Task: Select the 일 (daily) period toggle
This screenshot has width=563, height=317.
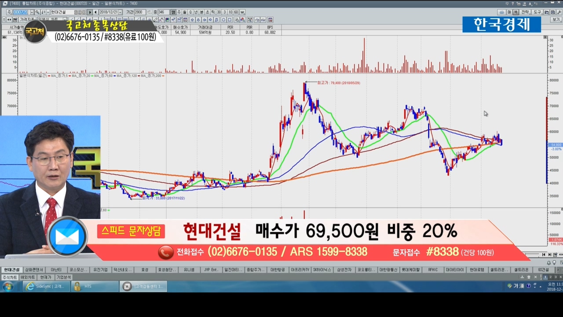Action: point(173,12)
